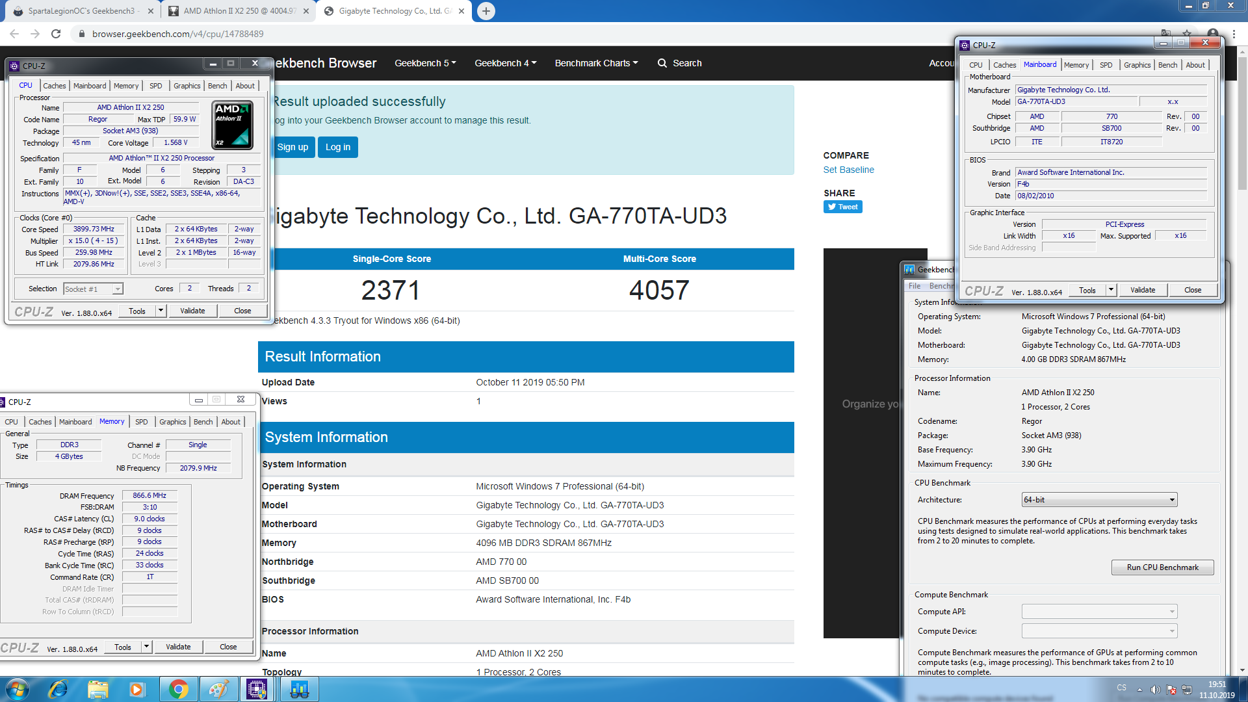
Task: Open Tools dropdown arrow in CPU tab window
Action: click(161, 311)
